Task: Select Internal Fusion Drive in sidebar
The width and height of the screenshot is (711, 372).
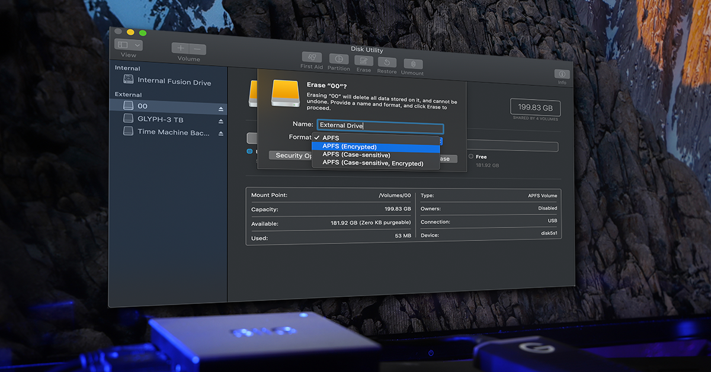Action: [x=168, y=81]
